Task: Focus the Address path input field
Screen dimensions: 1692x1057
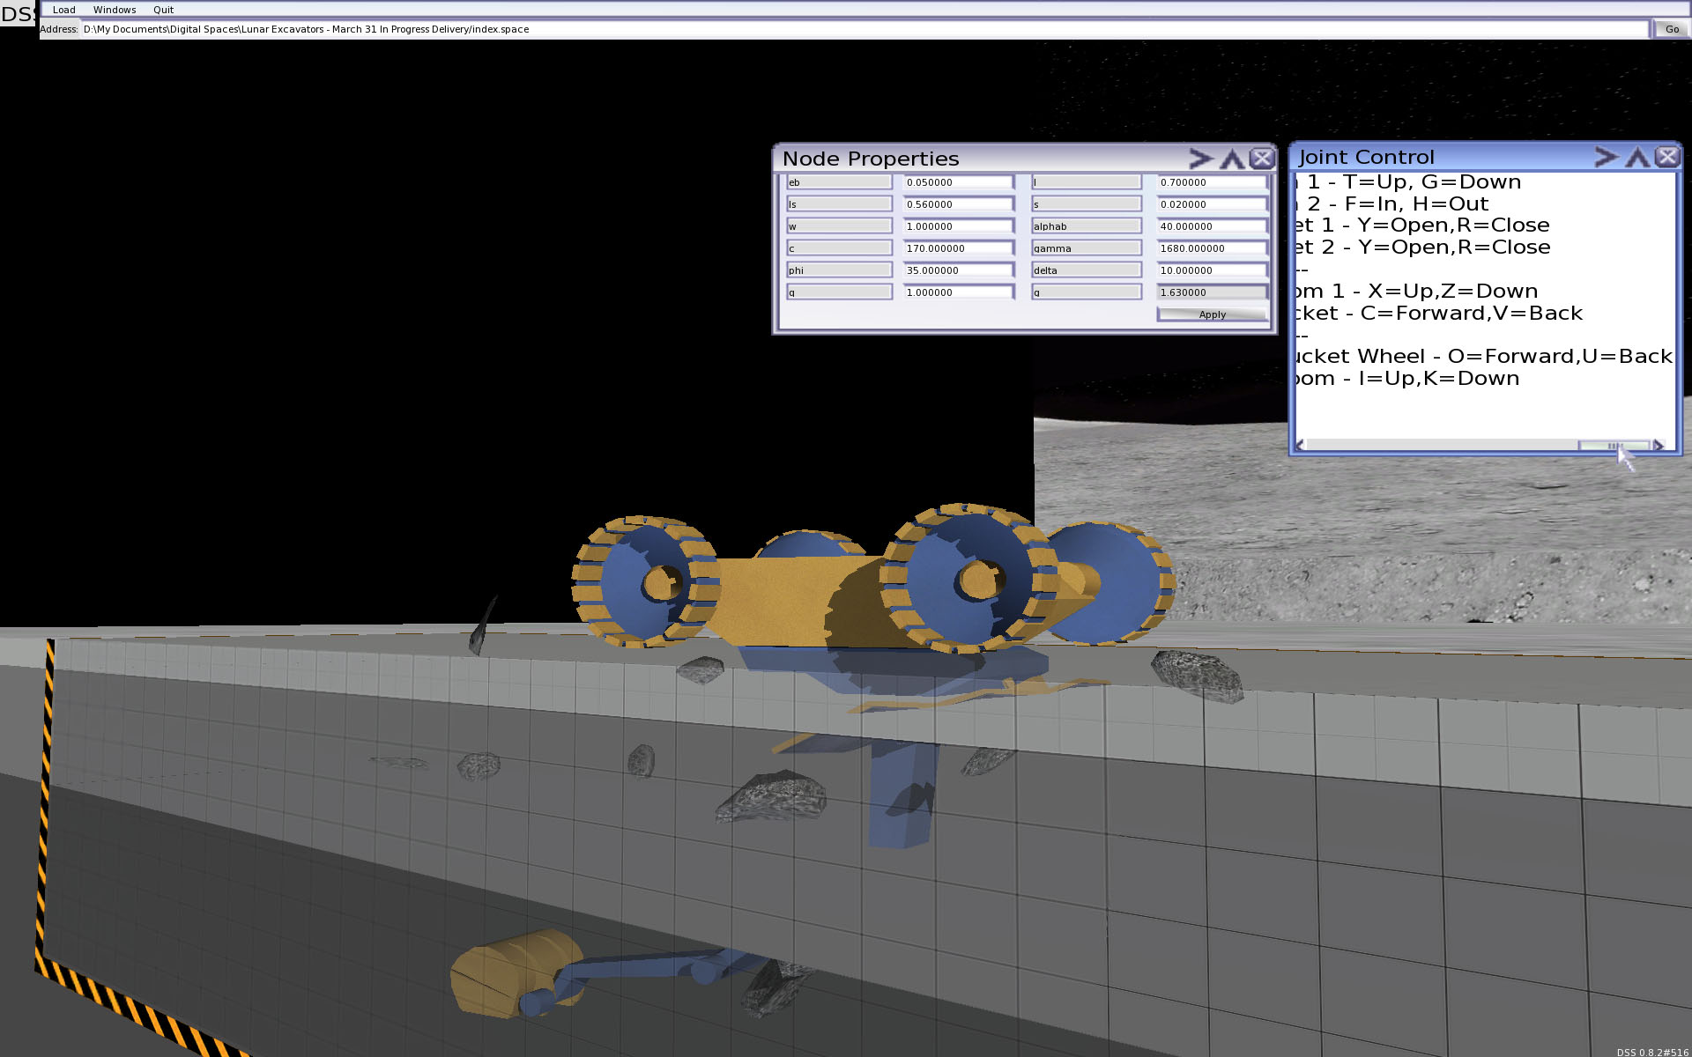Action: [x=864, y=29]
